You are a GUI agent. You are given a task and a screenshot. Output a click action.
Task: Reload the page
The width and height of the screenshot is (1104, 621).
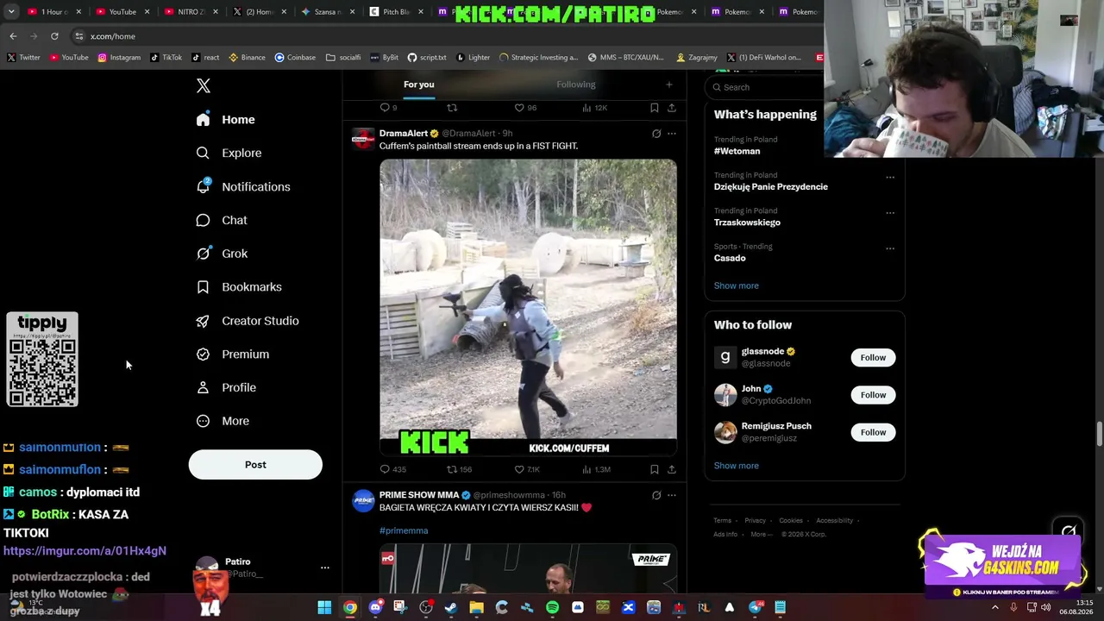(54, 36)
